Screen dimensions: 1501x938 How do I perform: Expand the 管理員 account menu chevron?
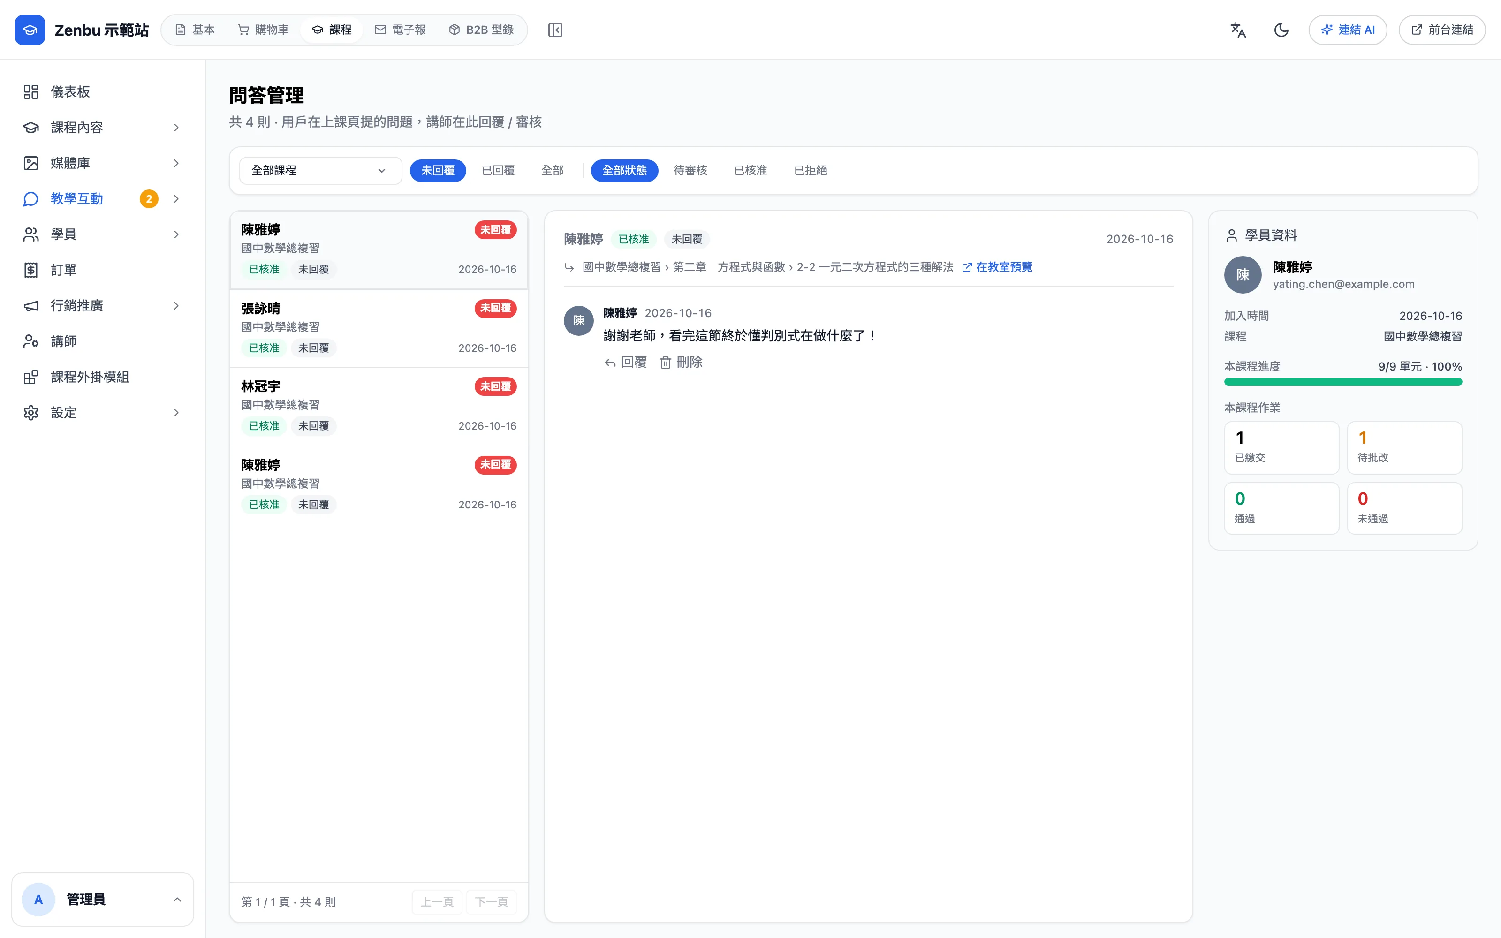(177, 900)
